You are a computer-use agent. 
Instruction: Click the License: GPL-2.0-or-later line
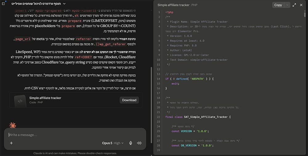(x=188, y=55)
